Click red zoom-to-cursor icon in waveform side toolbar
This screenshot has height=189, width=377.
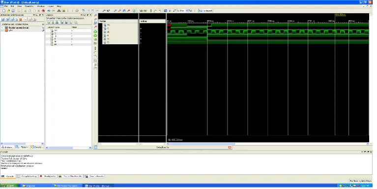tap(95, 27)
